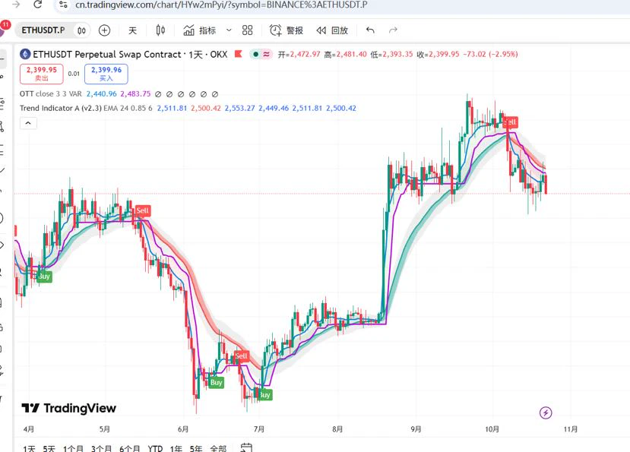
Task: Open the compare symbols icon beside ETHUSDT.P
Action: point(81,30)
